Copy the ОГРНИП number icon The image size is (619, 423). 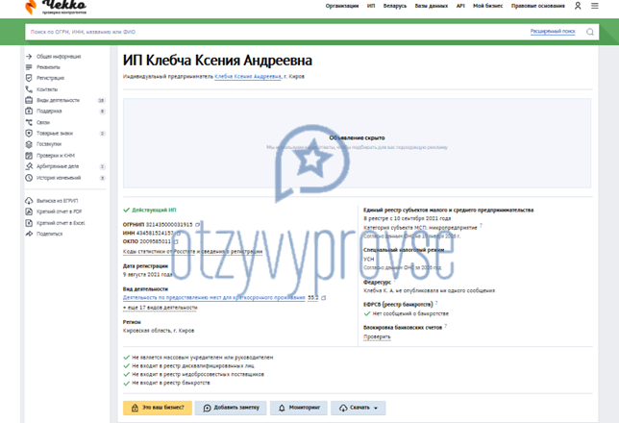coord(197,224)
